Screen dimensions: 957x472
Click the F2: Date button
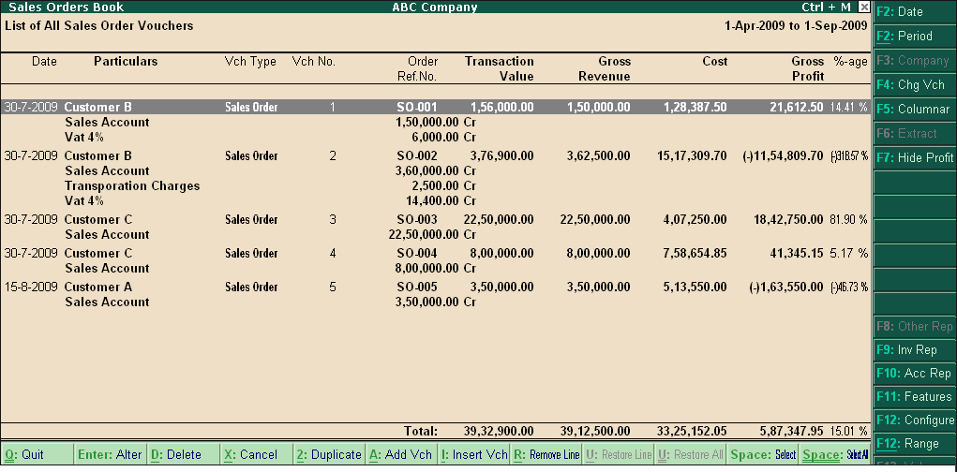pyautogui.click(x=915, y=11)
